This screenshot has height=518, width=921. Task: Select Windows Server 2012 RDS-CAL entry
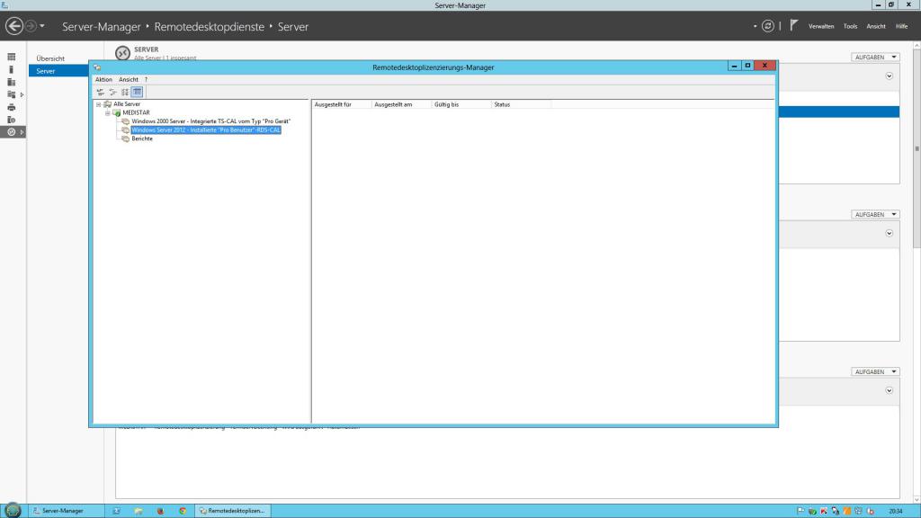pyautogui.click(x=206, y=129)
